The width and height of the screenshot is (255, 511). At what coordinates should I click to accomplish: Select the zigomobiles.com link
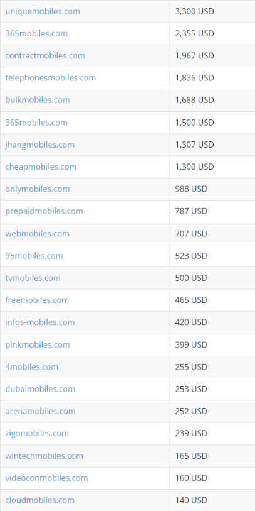coord(37,434)
